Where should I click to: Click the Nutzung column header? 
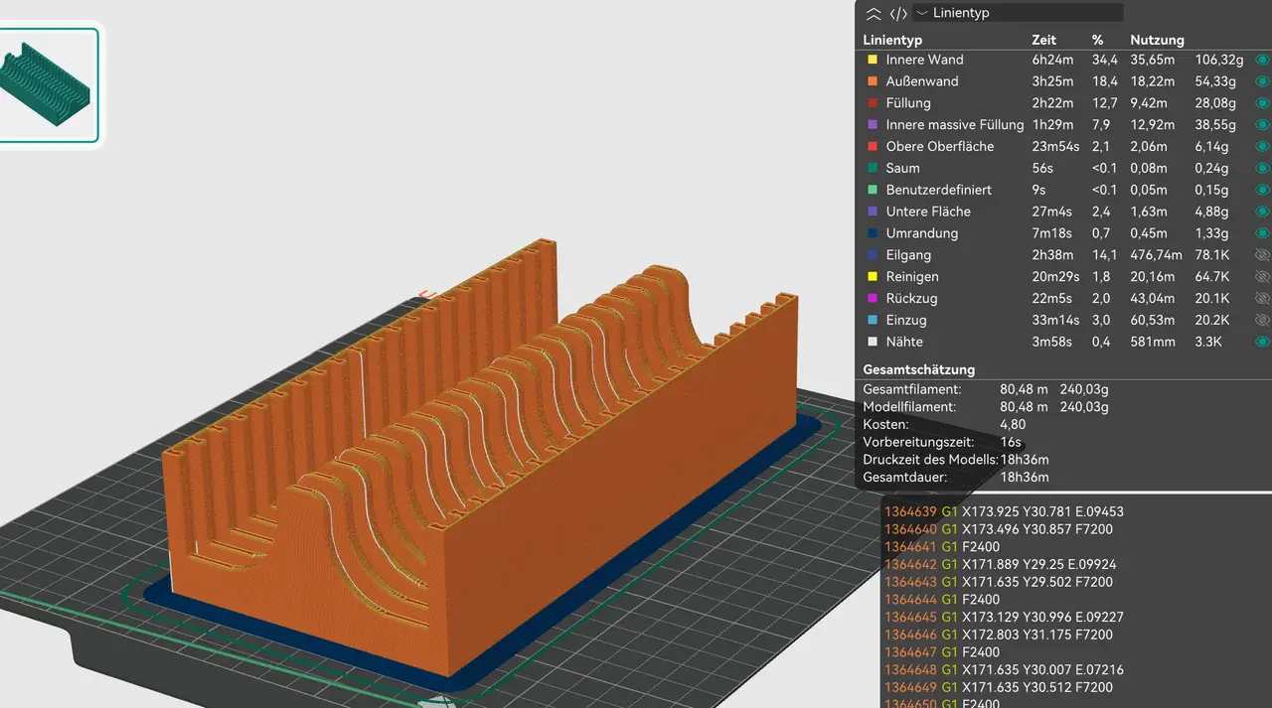(1157, 40)
